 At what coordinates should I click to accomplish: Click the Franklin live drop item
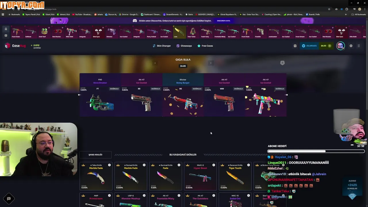(260, 32)
